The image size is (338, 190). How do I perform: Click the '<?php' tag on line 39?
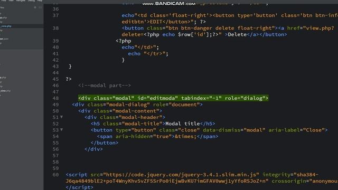pos(123,41)
